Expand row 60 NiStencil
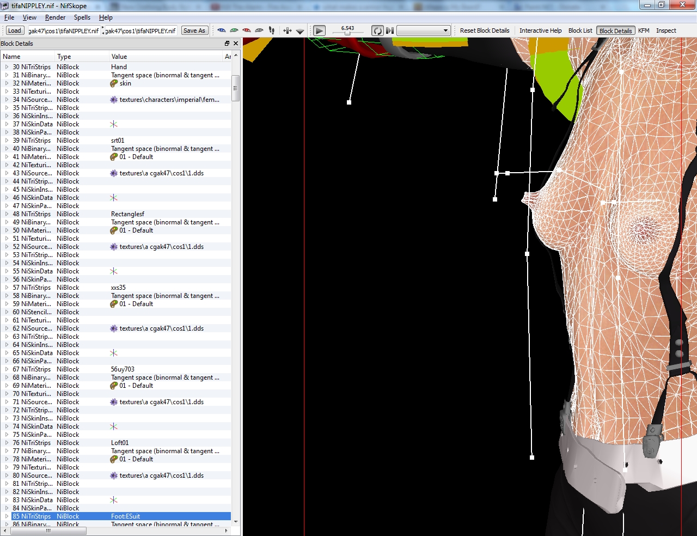This screenshot has width=697, height=536. click(x=7, y=312)
